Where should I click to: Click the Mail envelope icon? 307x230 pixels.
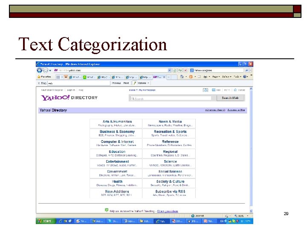214,90
